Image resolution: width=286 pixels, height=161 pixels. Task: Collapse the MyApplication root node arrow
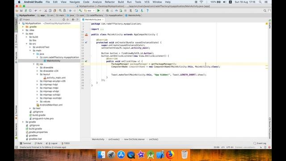point(20,23)
